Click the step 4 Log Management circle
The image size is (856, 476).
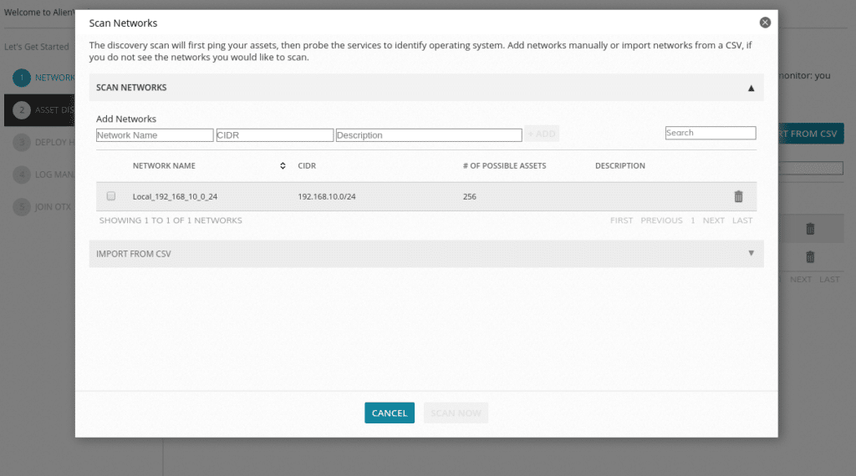pos(23,175)
